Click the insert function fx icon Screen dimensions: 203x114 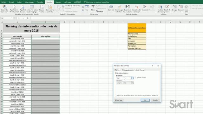pyautogui.click(x=28, y=18)
